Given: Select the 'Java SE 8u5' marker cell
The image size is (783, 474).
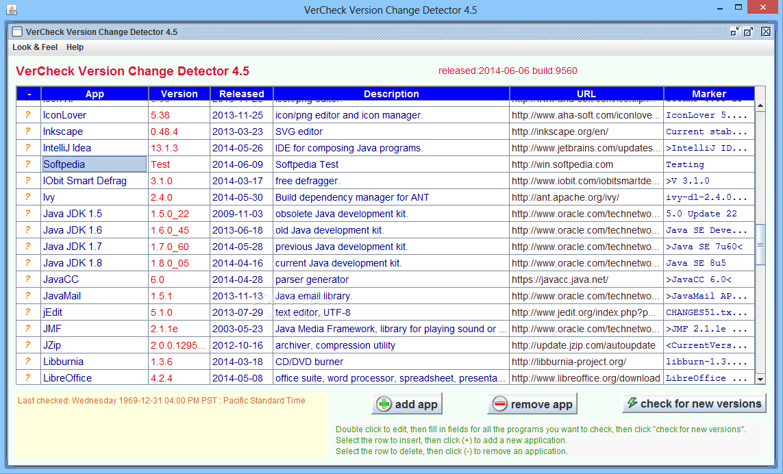Looking at the screenshot, I should (x=709, y=263).
